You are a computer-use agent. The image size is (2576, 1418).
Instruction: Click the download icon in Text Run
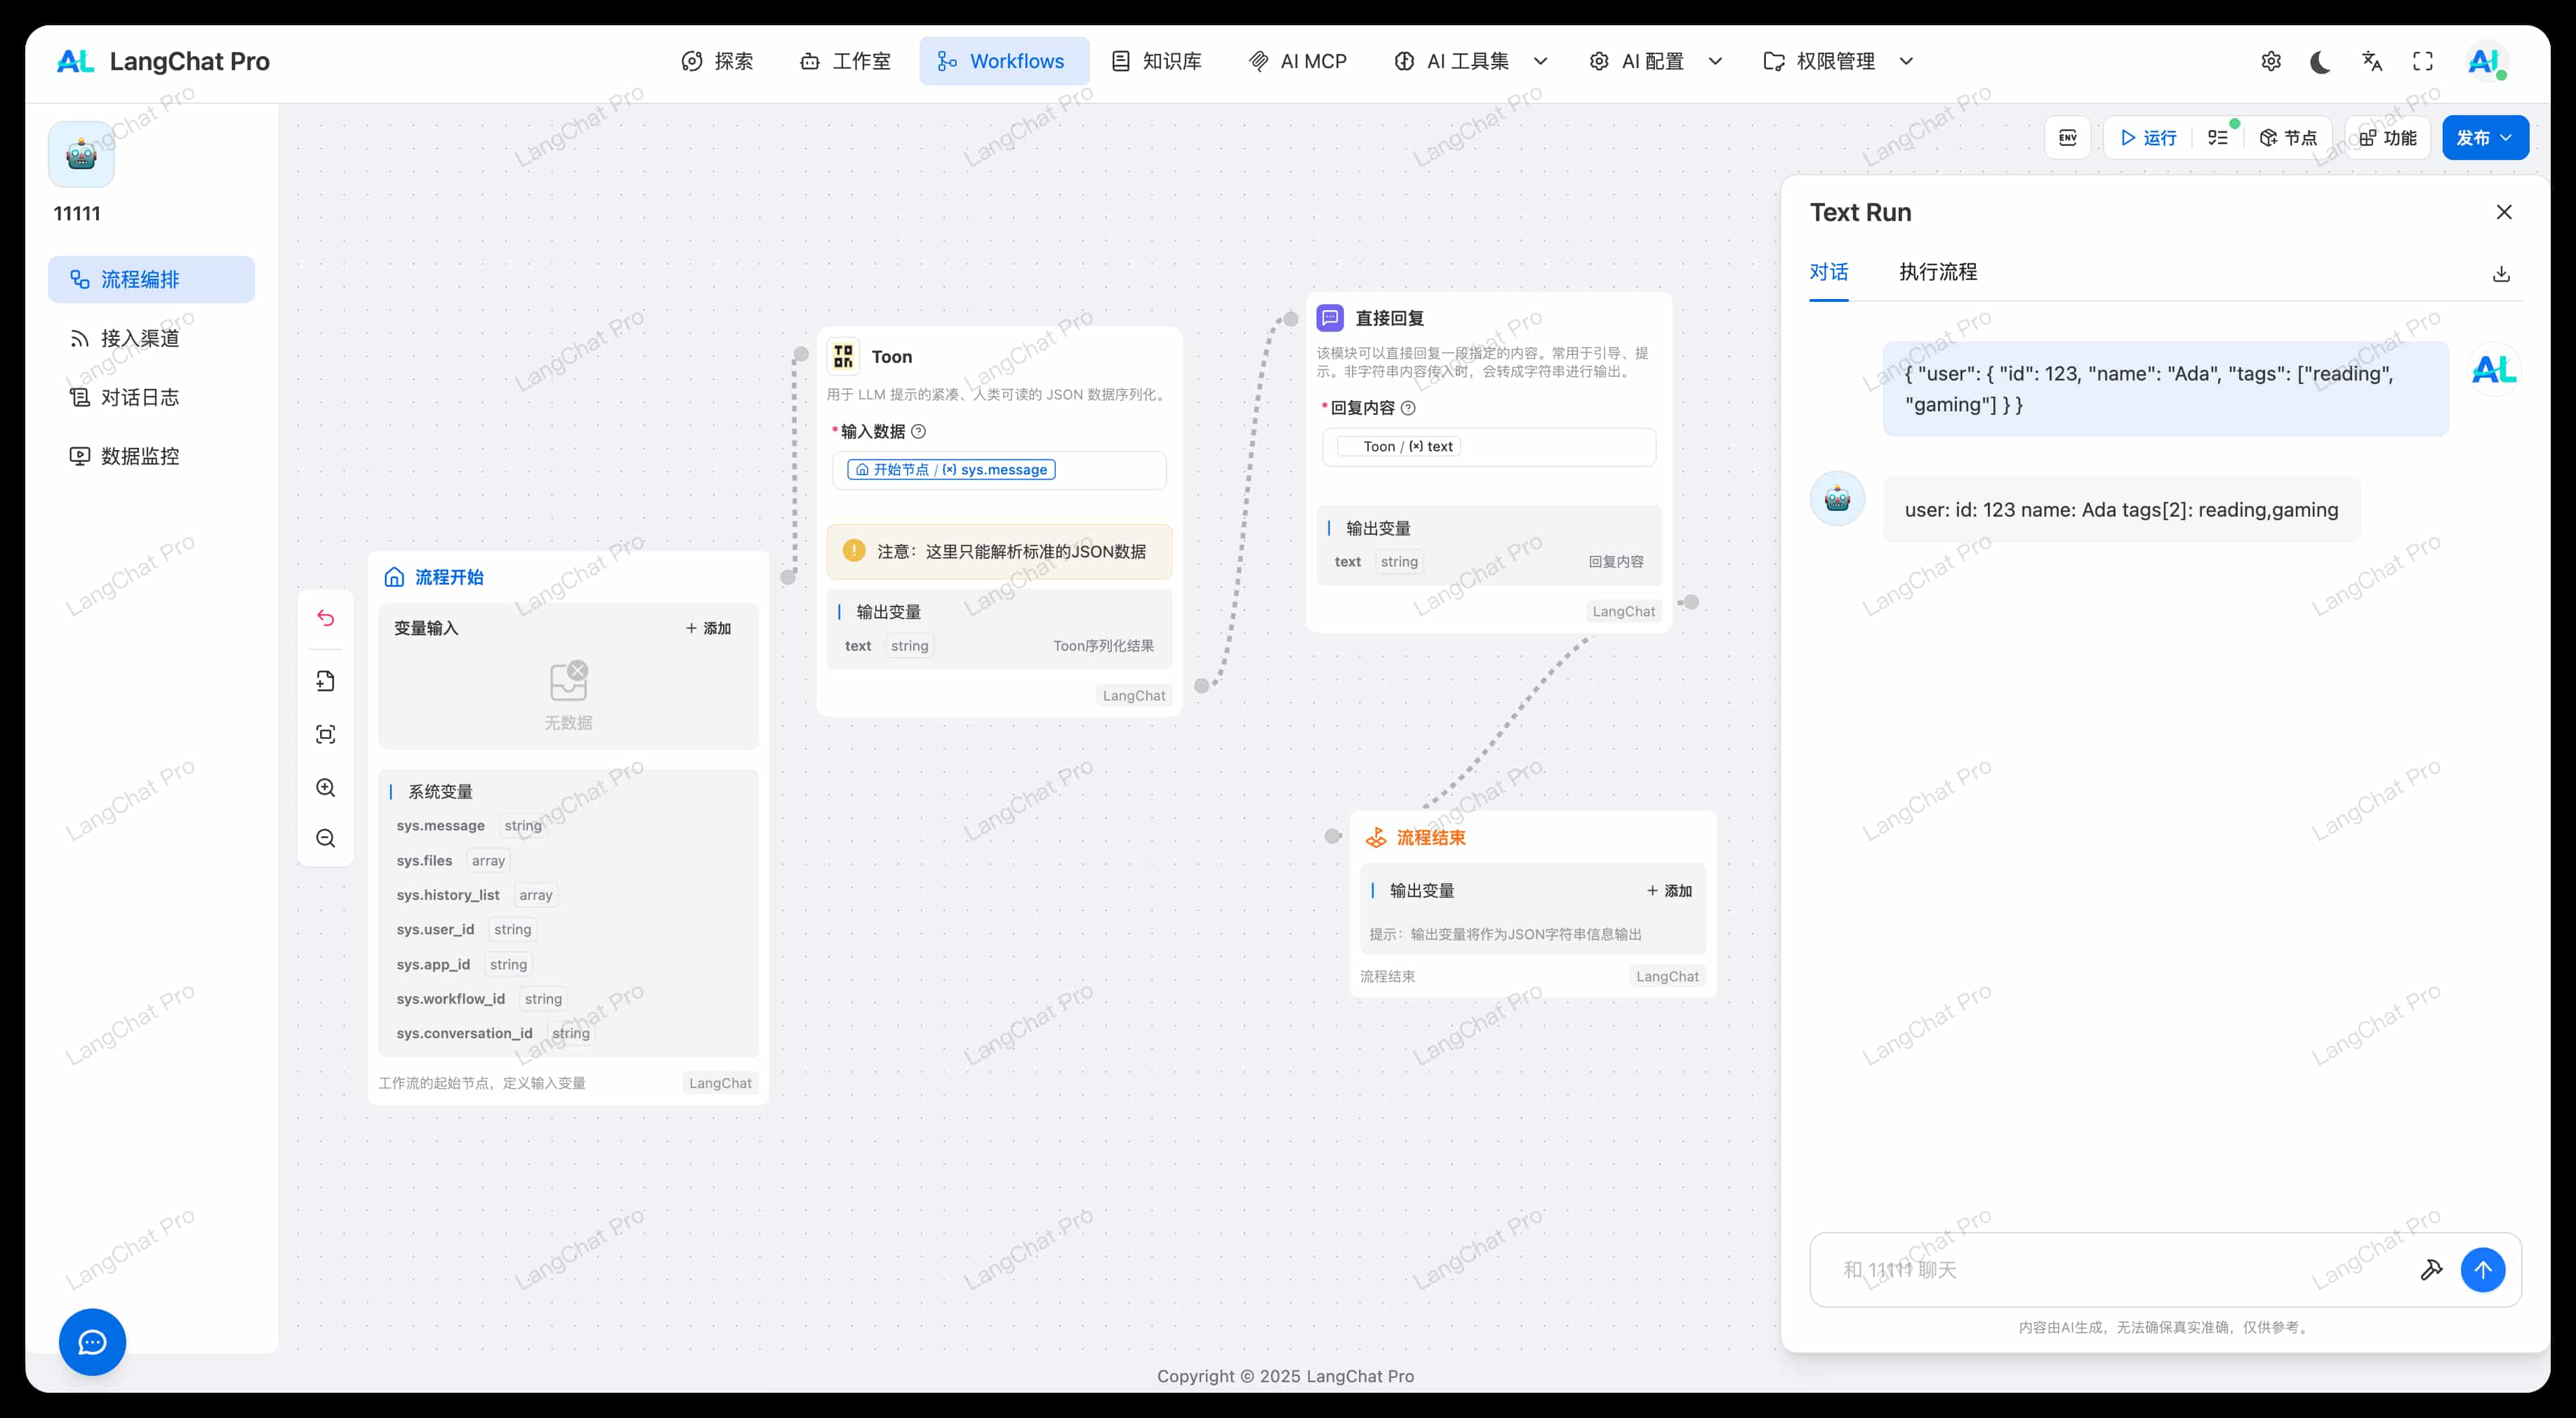point(2501,274)
